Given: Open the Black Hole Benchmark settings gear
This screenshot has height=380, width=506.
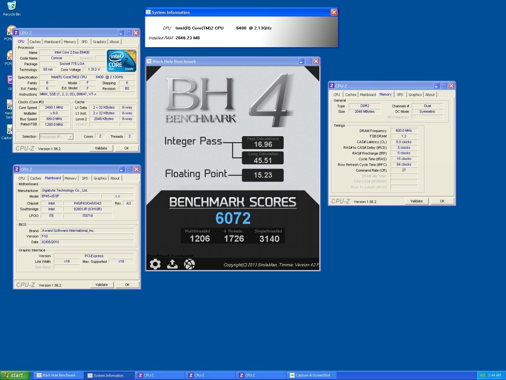Looking at the screenshot, I should point(155,264).
